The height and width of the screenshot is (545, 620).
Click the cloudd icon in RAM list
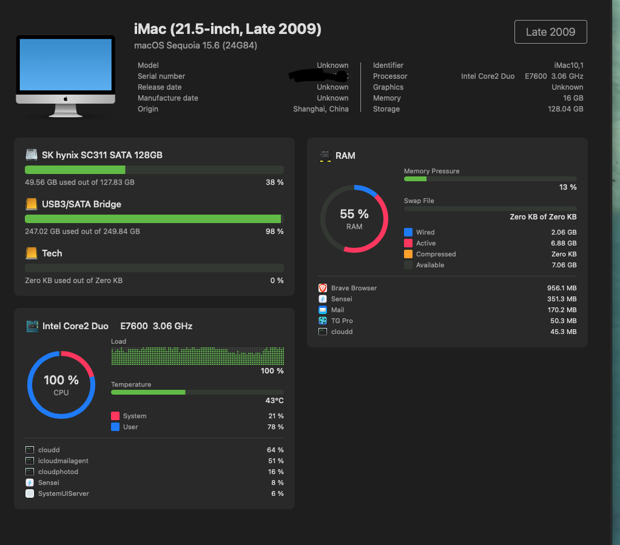tap(323, 332)
